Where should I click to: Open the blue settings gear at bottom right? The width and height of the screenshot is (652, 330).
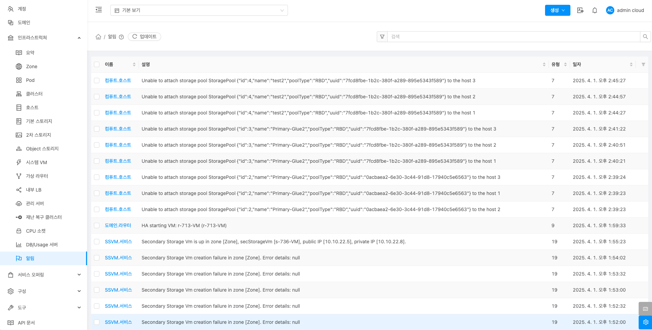click(645, 322)
